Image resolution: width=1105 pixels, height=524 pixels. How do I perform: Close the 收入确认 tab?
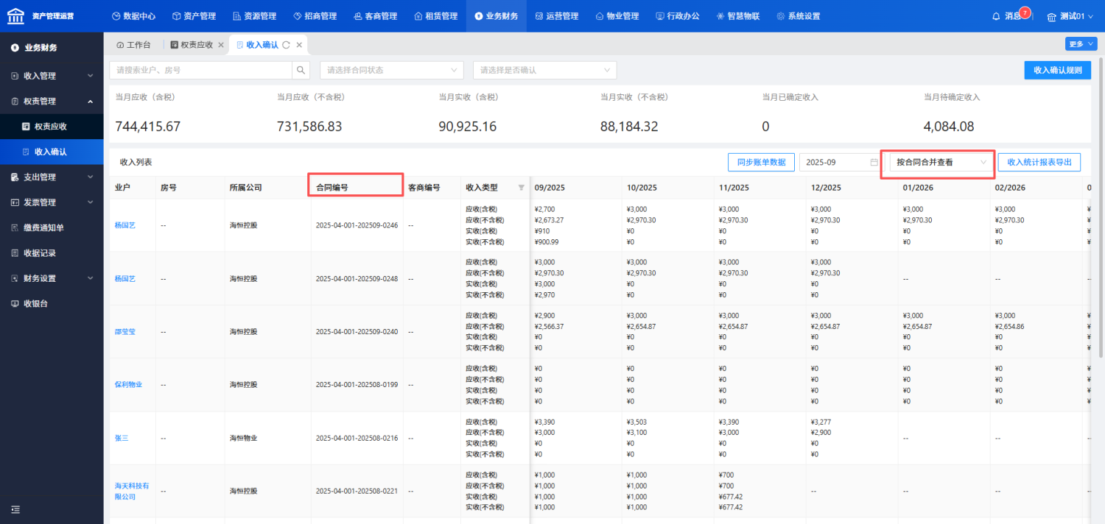pyautogui.click(x=299, y=45)
